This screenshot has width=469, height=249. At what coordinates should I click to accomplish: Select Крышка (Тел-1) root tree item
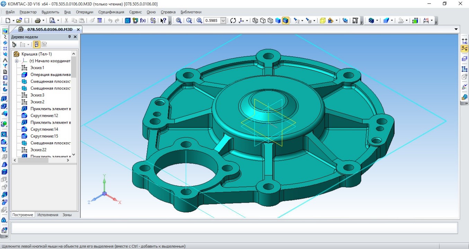click(x=36, y=54)
